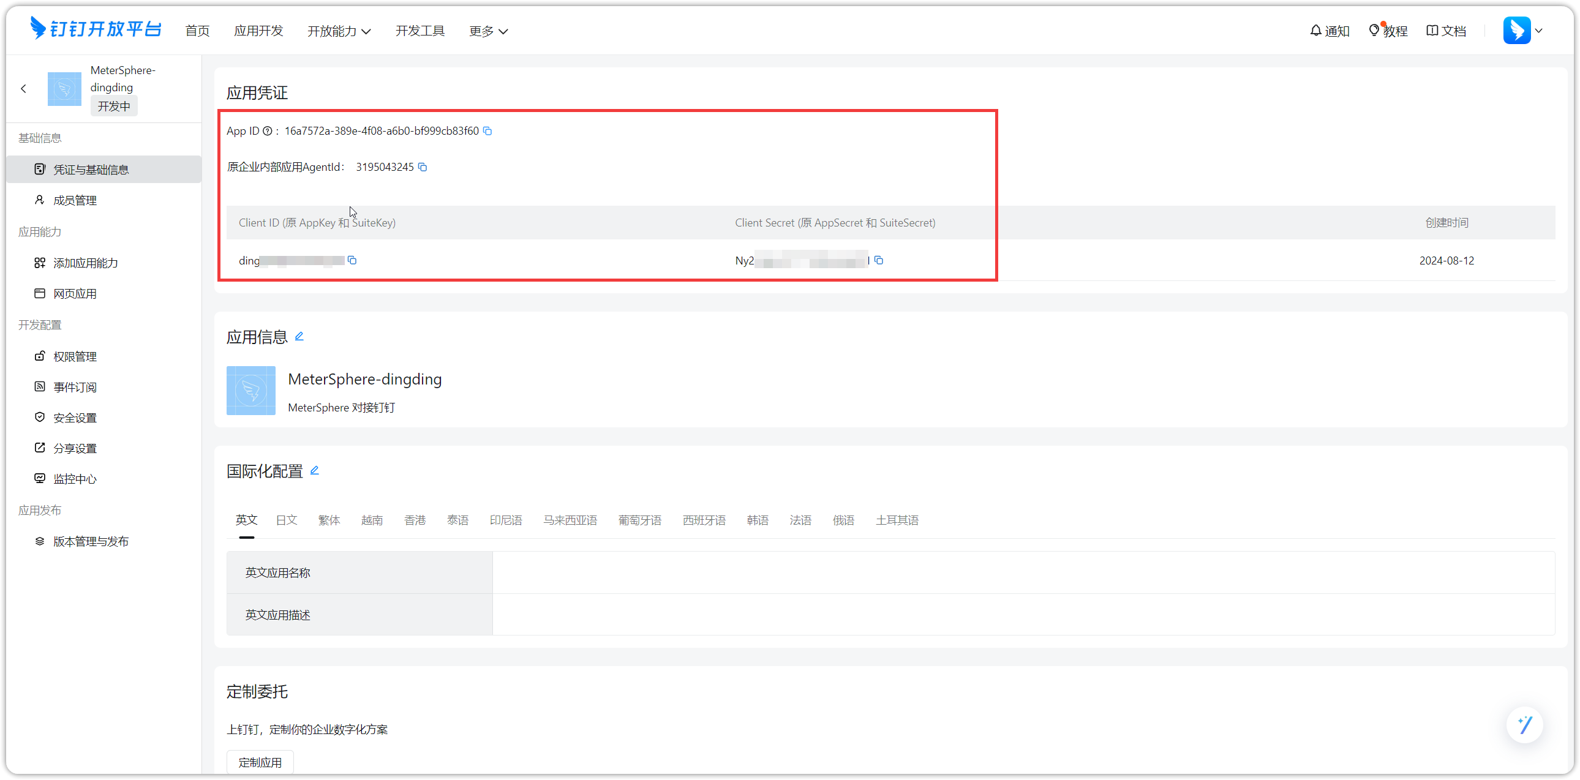
Task: Select the 韩语 language tab
Action: click(758, 520)
